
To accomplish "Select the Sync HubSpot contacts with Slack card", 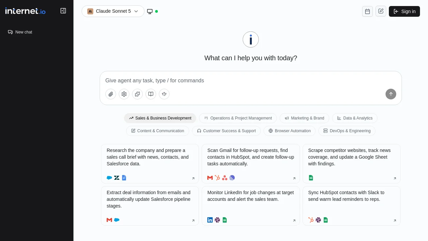I will (x=351, y=206).
